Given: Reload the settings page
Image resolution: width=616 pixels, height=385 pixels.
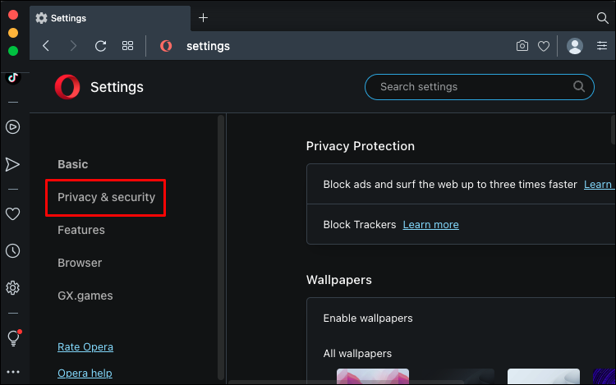Looking at the screenshot, I should pyautogui.click(x=101, y=46).
